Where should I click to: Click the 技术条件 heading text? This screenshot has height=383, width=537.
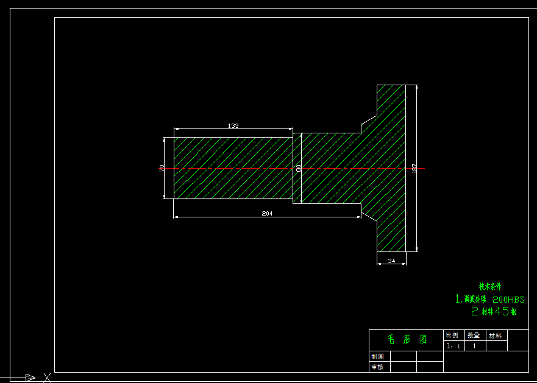coord(490,286)
